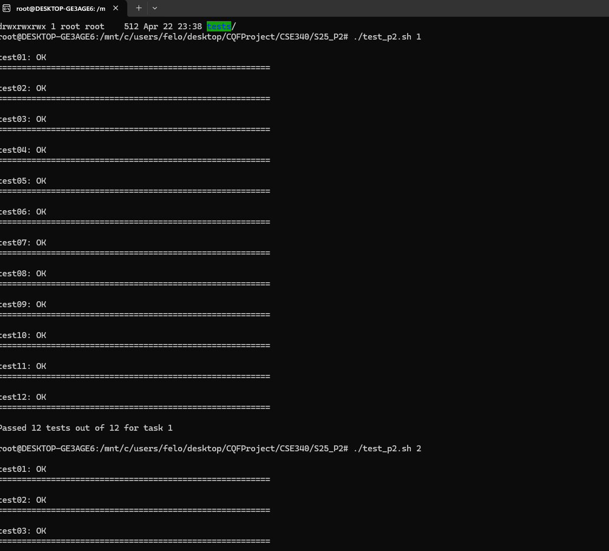Click the './test_p2.sh 2' command text
The width and height of the screenshot is (609, 551).
(387, 449)
